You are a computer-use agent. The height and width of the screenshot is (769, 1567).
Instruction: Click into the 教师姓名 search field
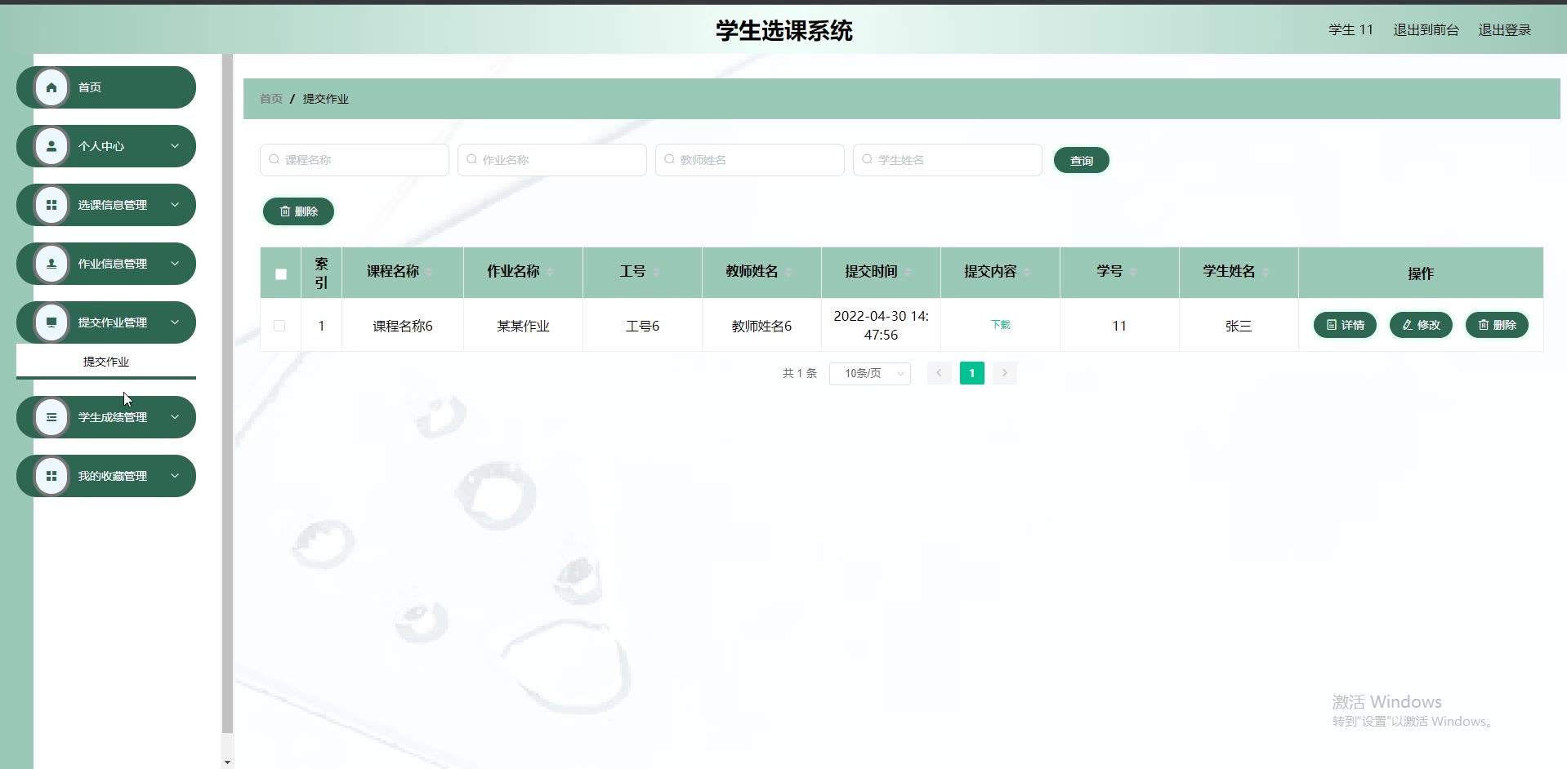click(750, 160)
